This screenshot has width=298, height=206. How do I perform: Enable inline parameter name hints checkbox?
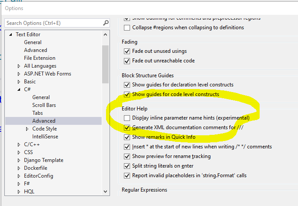point(127,118)
